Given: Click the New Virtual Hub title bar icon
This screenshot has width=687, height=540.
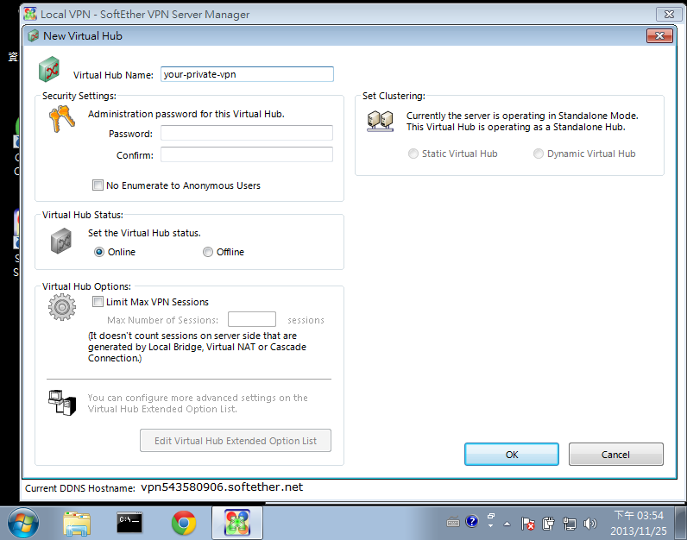Looking at the screenshot, I should coord(34,36).
